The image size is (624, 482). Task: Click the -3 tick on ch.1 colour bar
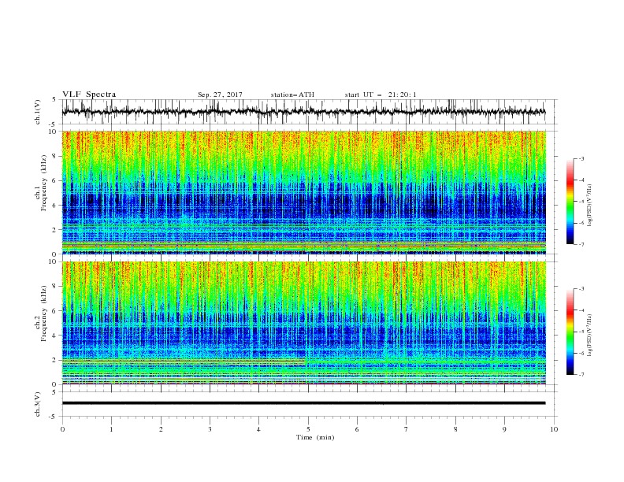point(581,158)
